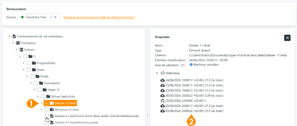
Task: Check the C: drive checkbox
Action: (x=25, y=56)
